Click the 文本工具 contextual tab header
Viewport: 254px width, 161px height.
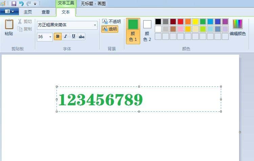(66, 3)
